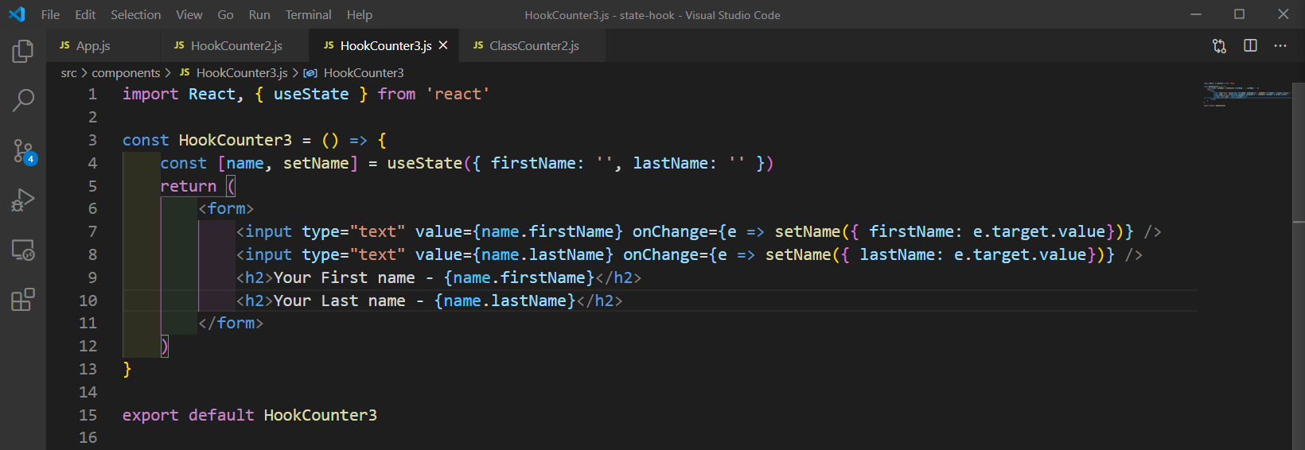
Task: Click line number 1 in gutter
Action: click(92, 94)
